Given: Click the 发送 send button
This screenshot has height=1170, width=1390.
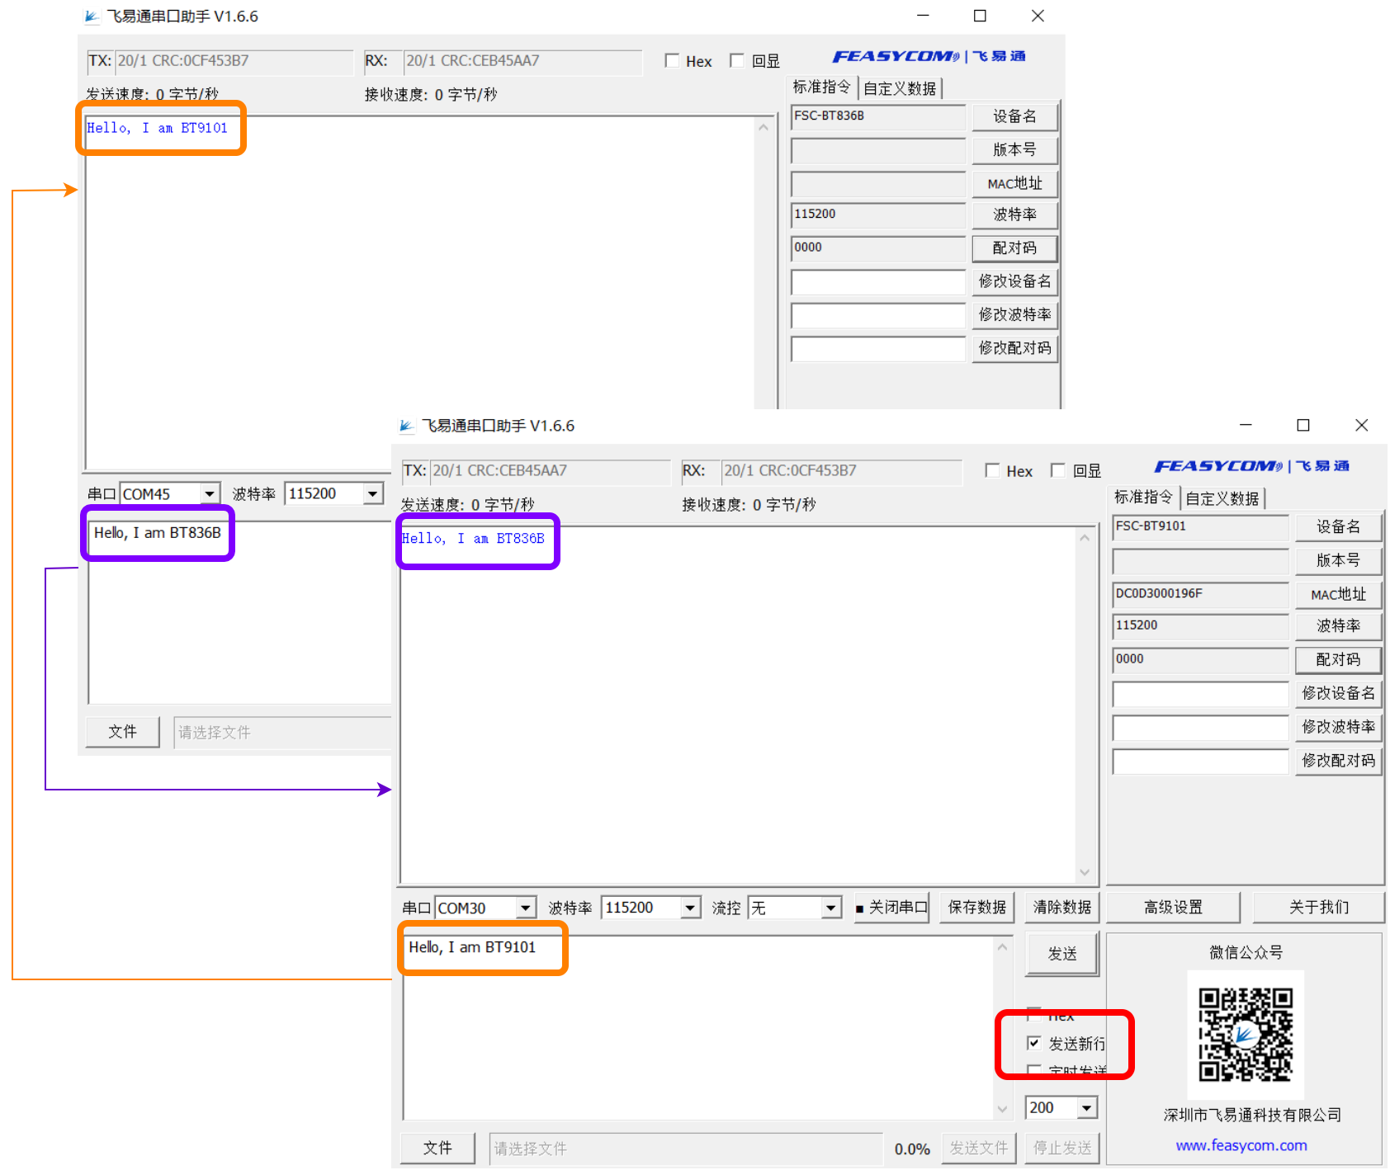Looking at the screenshot, I should coord(1062,954).
